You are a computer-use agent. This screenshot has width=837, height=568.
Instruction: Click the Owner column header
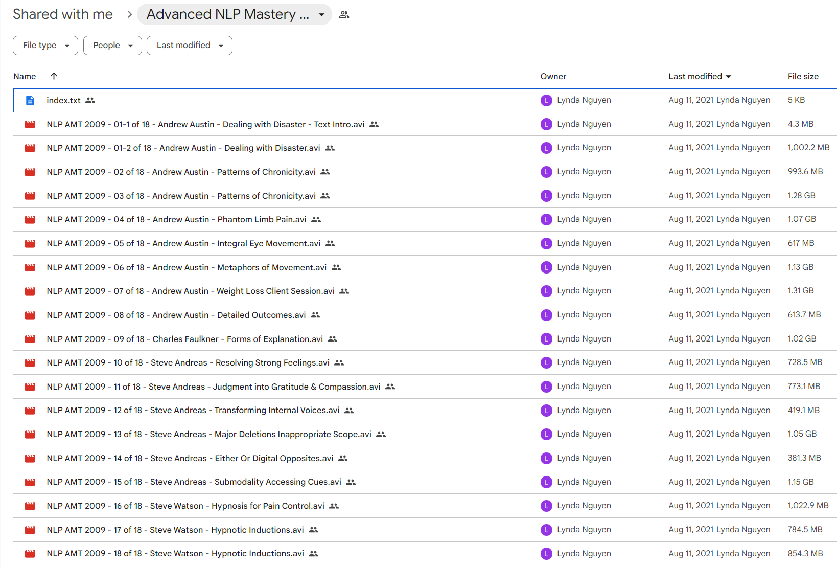click(x=553, y=76)
